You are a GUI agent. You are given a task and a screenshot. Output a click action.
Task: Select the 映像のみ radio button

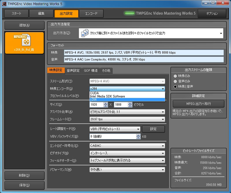click(x=175, y=76)
